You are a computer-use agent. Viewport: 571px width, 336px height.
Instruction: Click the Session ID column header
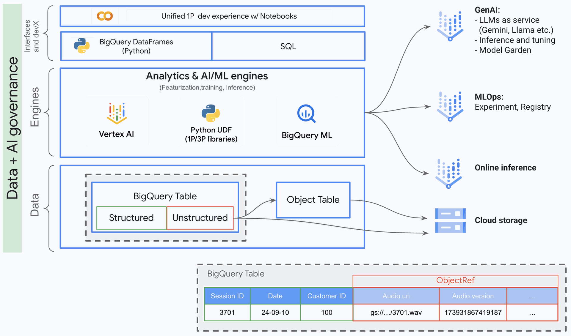tap(227, 296)
